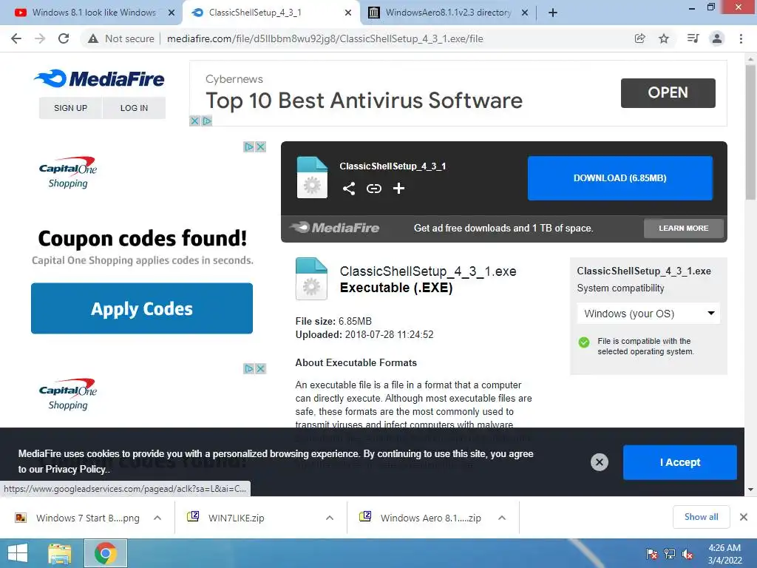
Task: Click Apply Codes in Capital One ad
Action: (142, 308)
